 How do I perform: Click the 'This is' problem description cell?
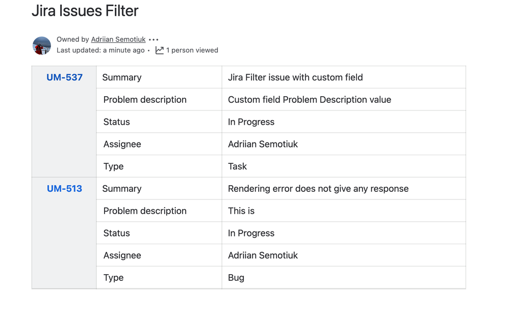coord(344,211)
